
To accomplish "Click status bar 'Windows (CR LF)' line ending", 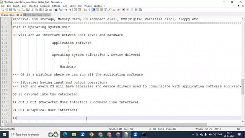I will click(203, 129).
